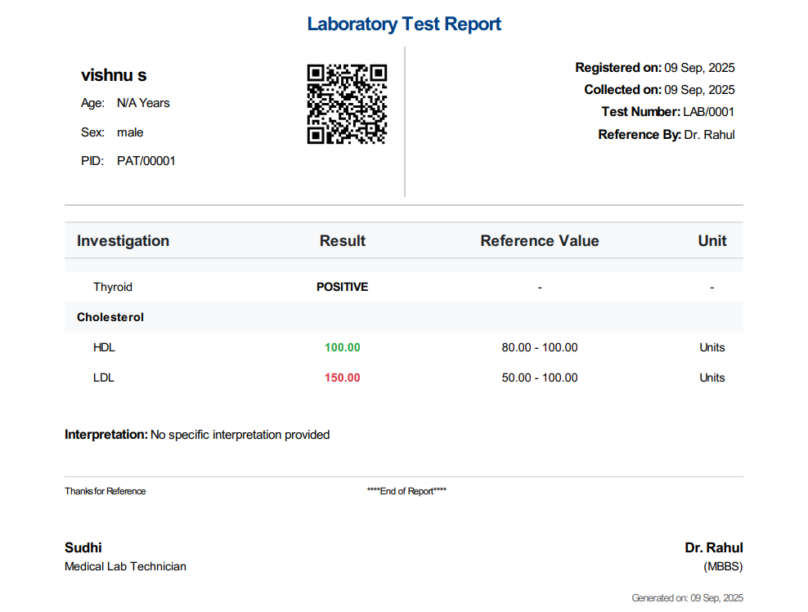Click the Generated on footer date
The width and height of the screenshot is (808, 612).
[x=689, y=597]
